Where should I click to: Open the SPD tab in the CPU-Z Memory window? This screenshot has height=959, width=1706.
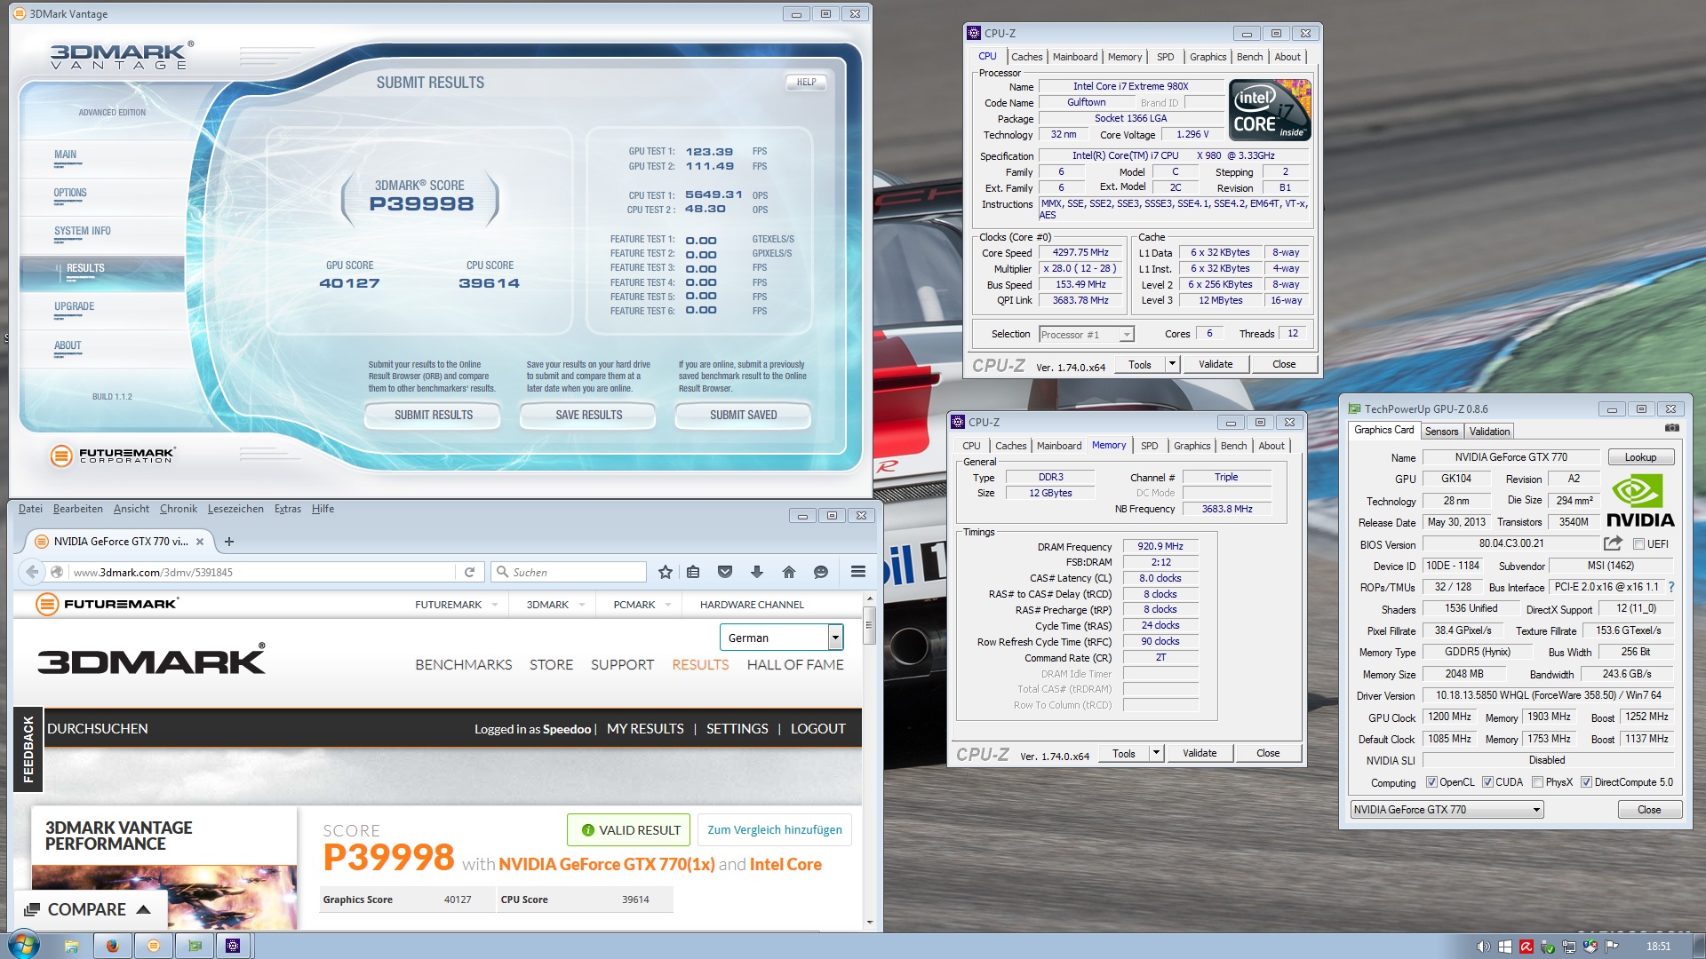[1149, 446]
